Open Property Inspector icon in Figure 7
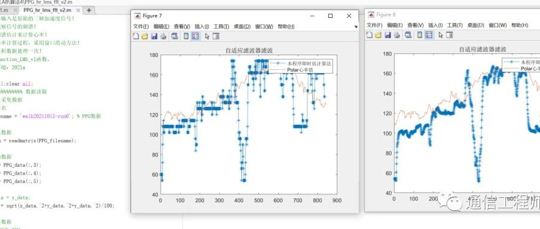The width and height of the screenshot is (540, 229). [x=216, y=36]
